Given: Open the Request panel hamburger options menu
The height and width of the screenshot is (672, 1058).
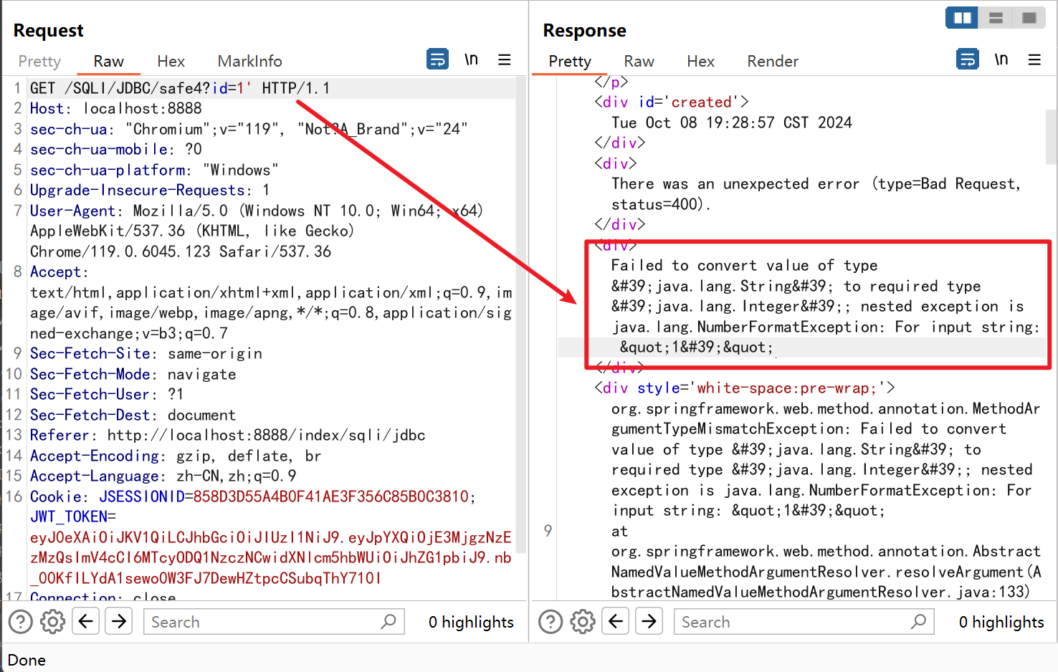Looking at the screenshot, I should click(x=505, y=59).
